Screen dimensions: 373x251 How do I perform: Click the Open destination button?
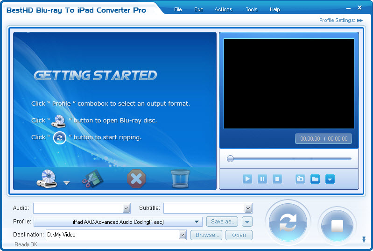pos(239,235)
